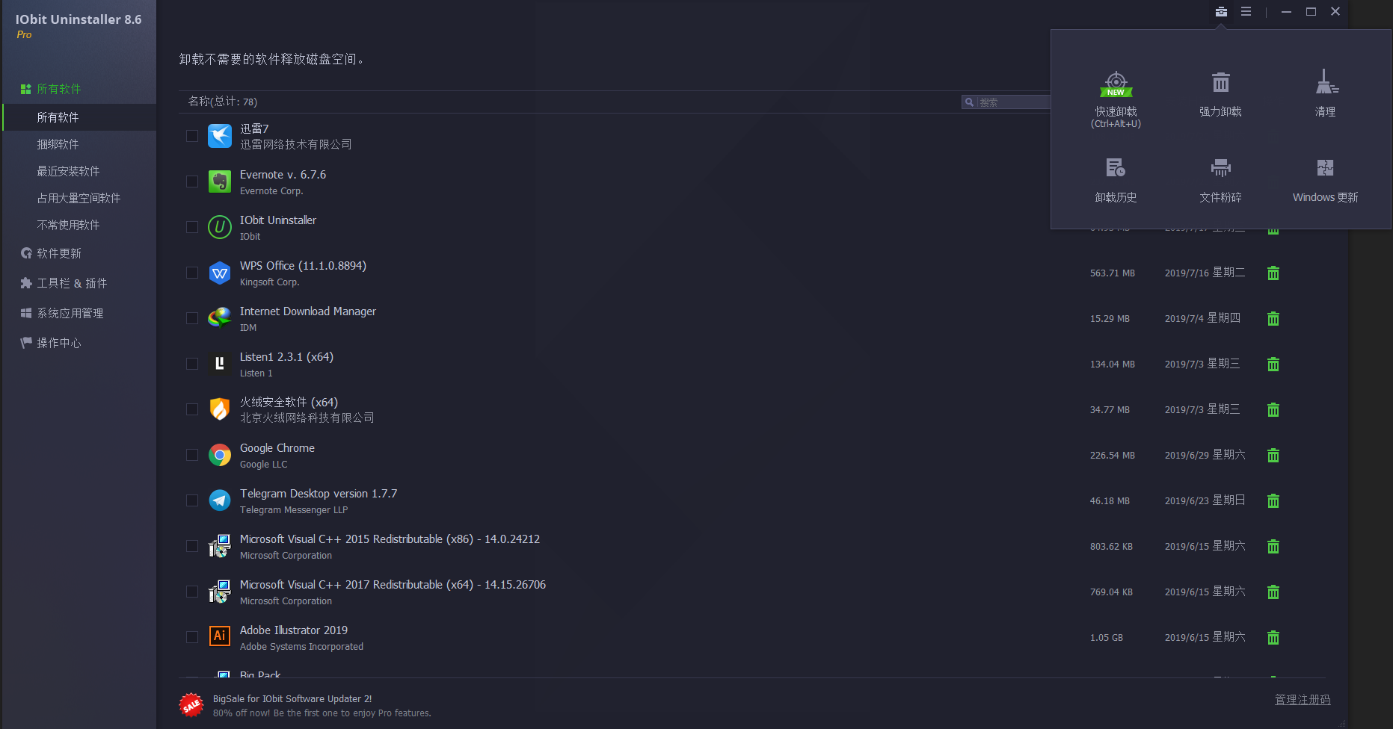Click the trash icon for Listen1 2.3.1
Viewport: 1393px width, 729px height.
pos(1273,364)
